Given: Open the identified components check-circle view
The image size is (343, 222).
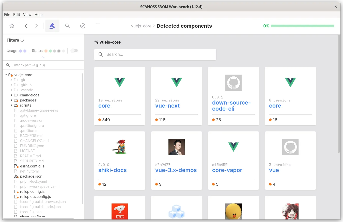Looking at the screenshot, I should click(x=83, y=26).
